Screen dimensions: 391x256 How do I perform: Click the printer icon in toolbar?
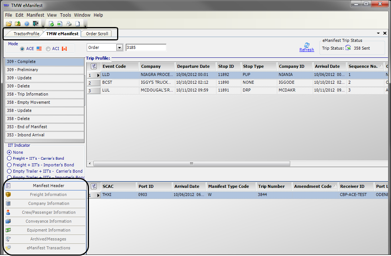tap(69, 24)
